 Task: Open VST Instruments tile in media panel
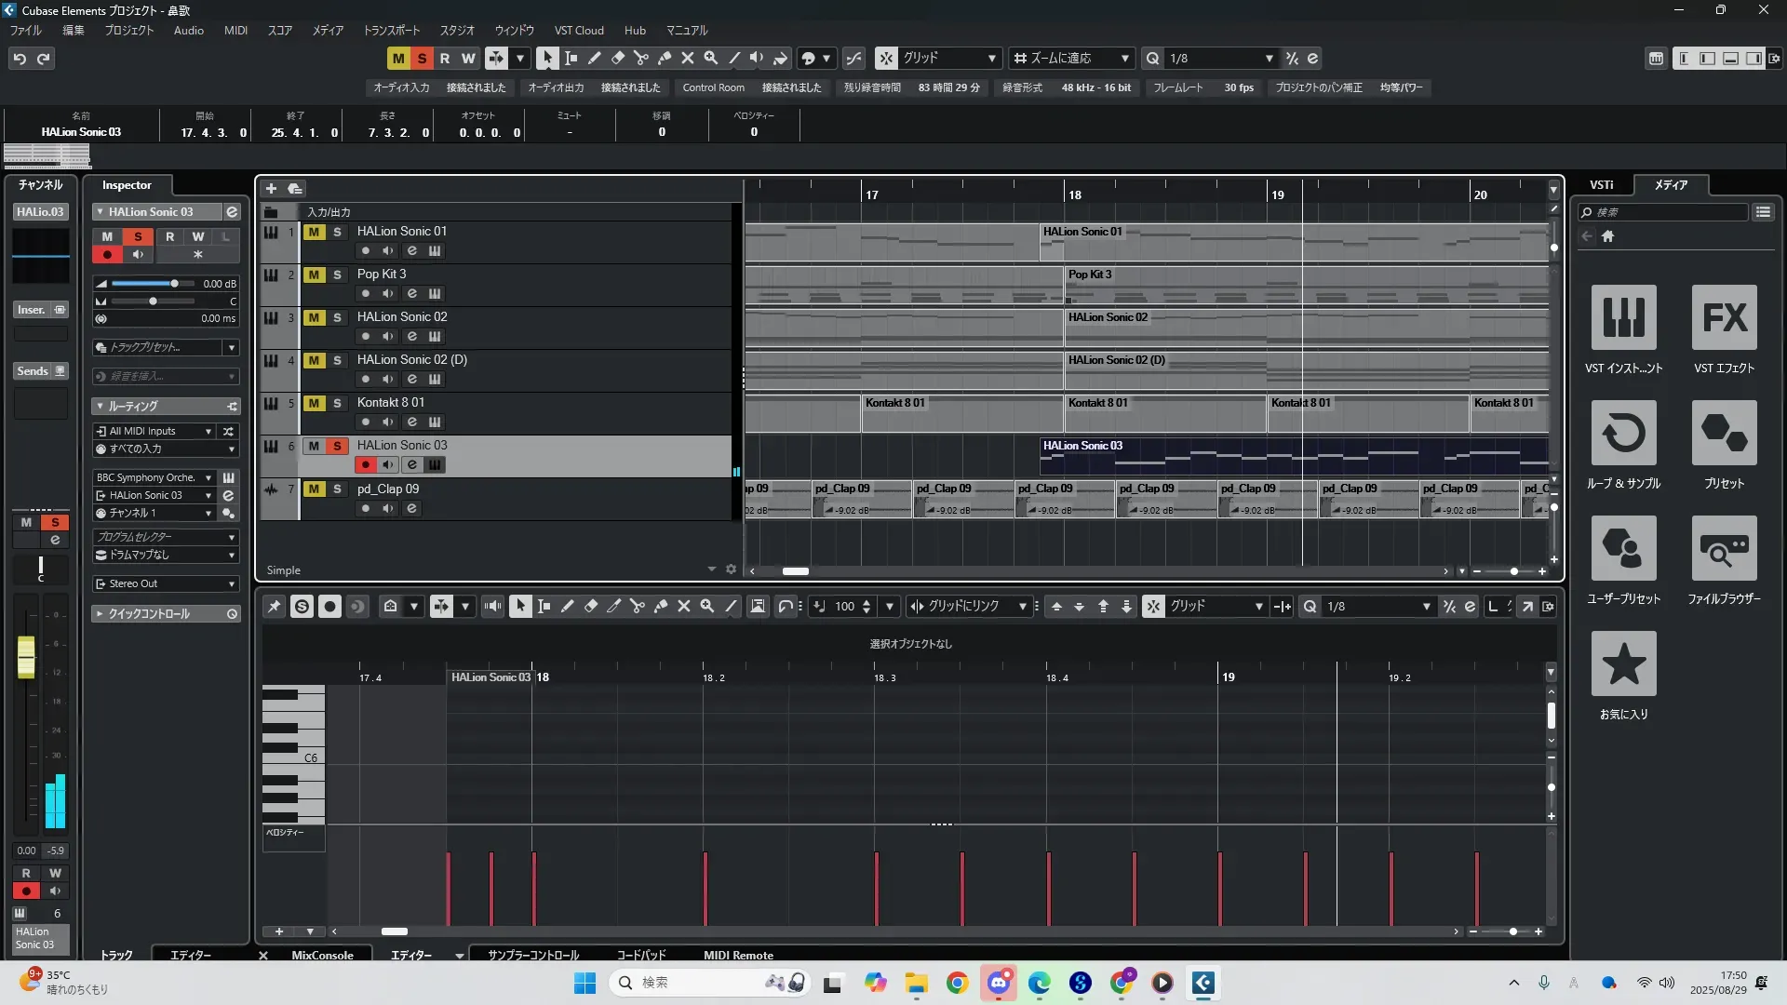(x=1623, y=318)
